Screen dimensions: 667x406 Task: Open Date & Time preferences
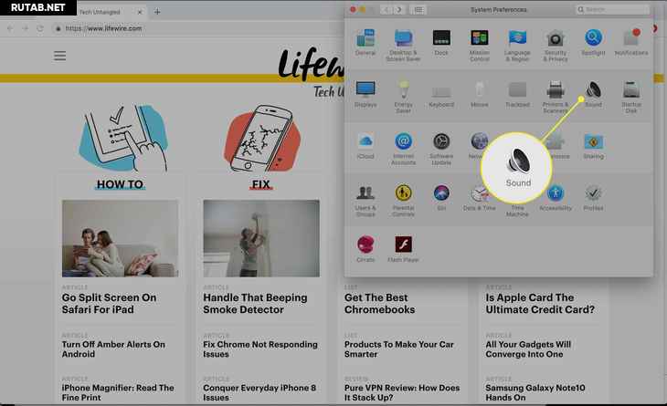480,198
